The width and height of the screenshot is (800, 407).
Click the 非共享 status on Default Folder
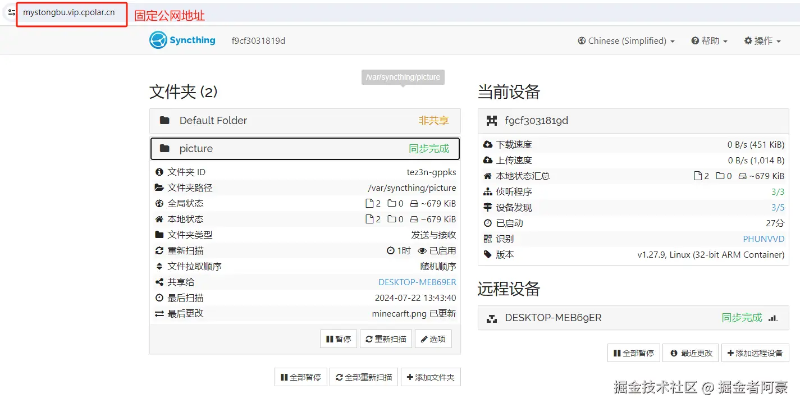click(x=434, y=120)
